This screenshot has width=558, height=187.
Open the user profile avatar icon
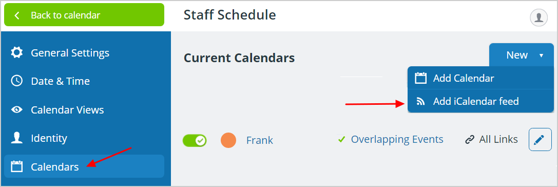click(538, 17)
